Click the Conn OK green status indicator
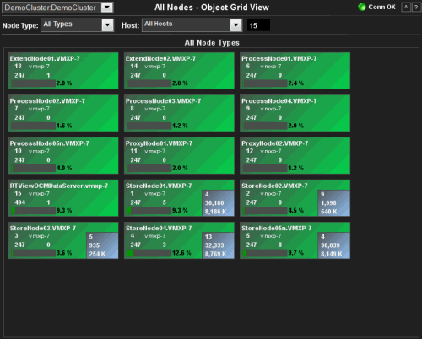 pyautogui.click(x=362, y=7)
